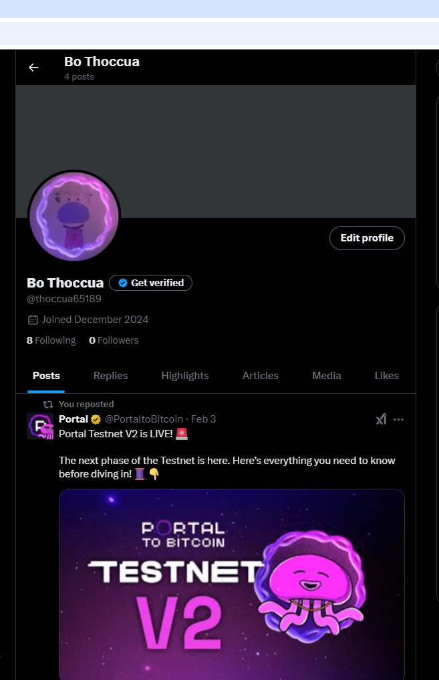Screen dimensions: 439x680
Task: Open the Highlights tab
Action: [x=185, y=376]
